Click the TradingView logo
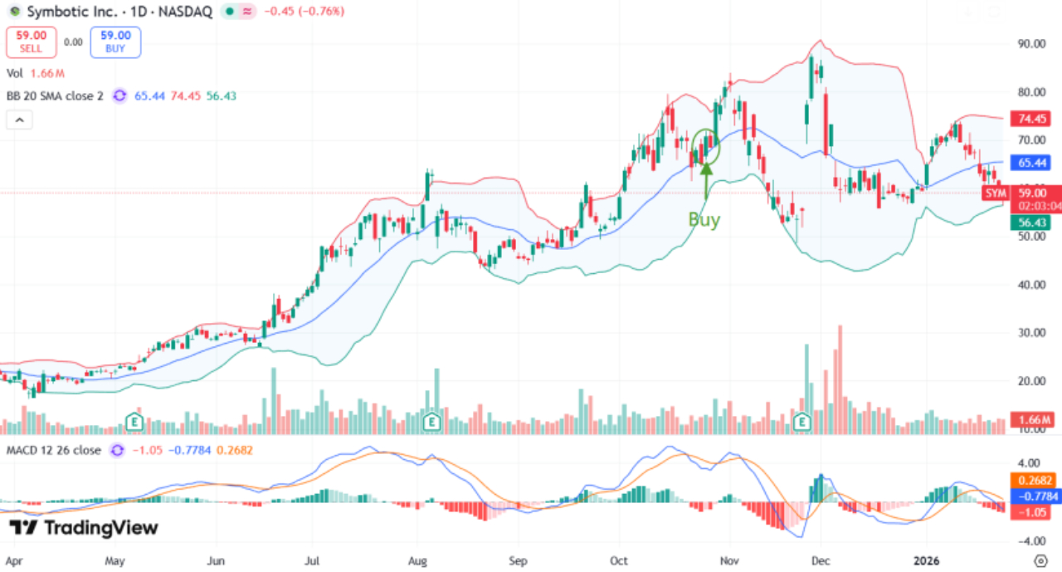This screenshot has height=572, width=1062. point(83,527)
